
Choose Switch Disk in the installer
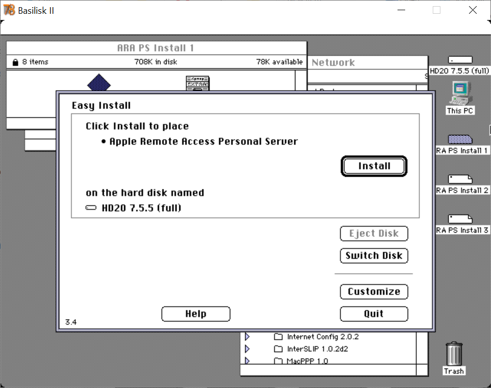point(374,256)
